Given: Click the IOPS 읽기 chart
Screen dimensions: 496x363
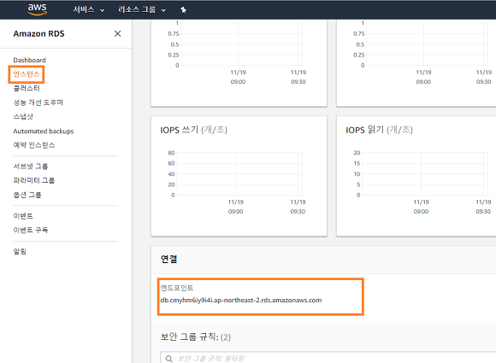Looking at the screenshot, I should [x=416, y=176].
